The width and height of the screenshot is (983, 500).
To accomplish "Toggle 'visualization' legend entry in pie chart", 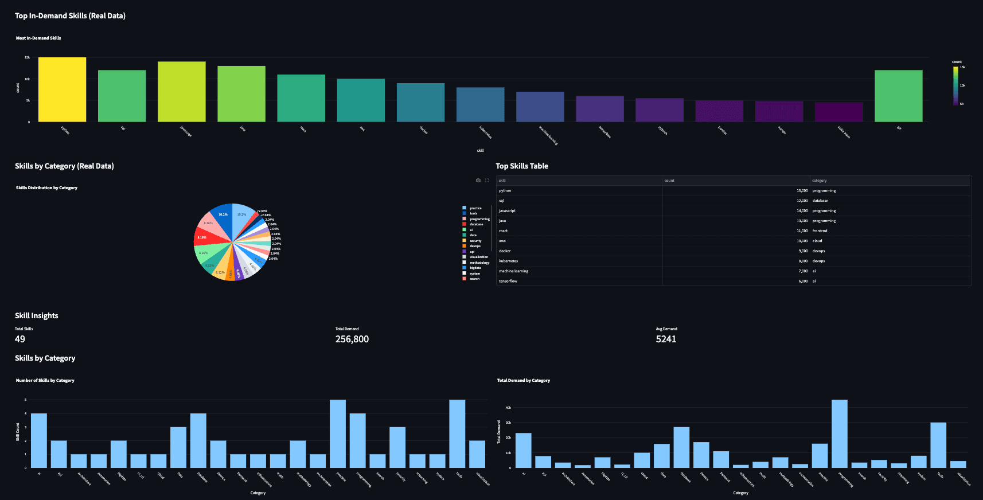I will (476, 257).
